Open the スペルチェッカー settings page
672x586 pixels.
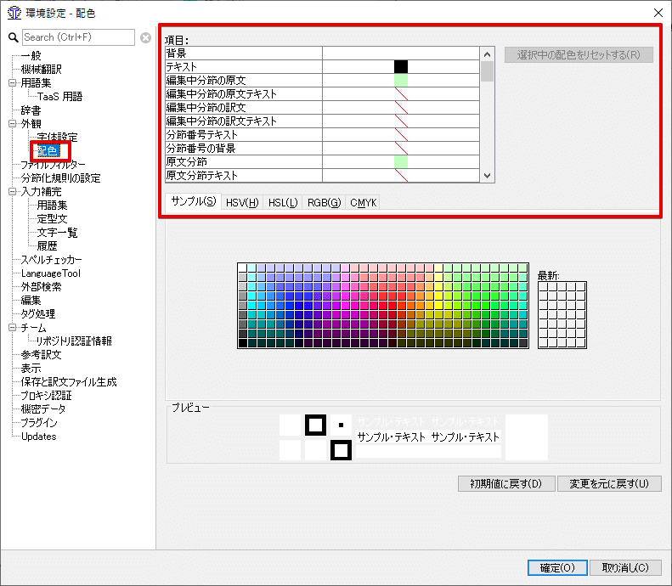point(52,260)
